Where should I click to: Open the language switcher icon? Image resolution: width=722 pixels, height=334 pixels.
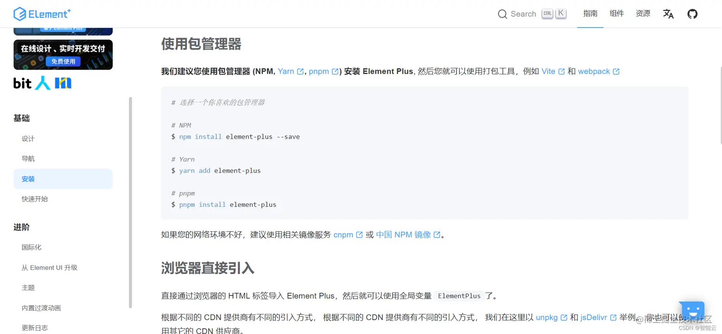point(668,14)
